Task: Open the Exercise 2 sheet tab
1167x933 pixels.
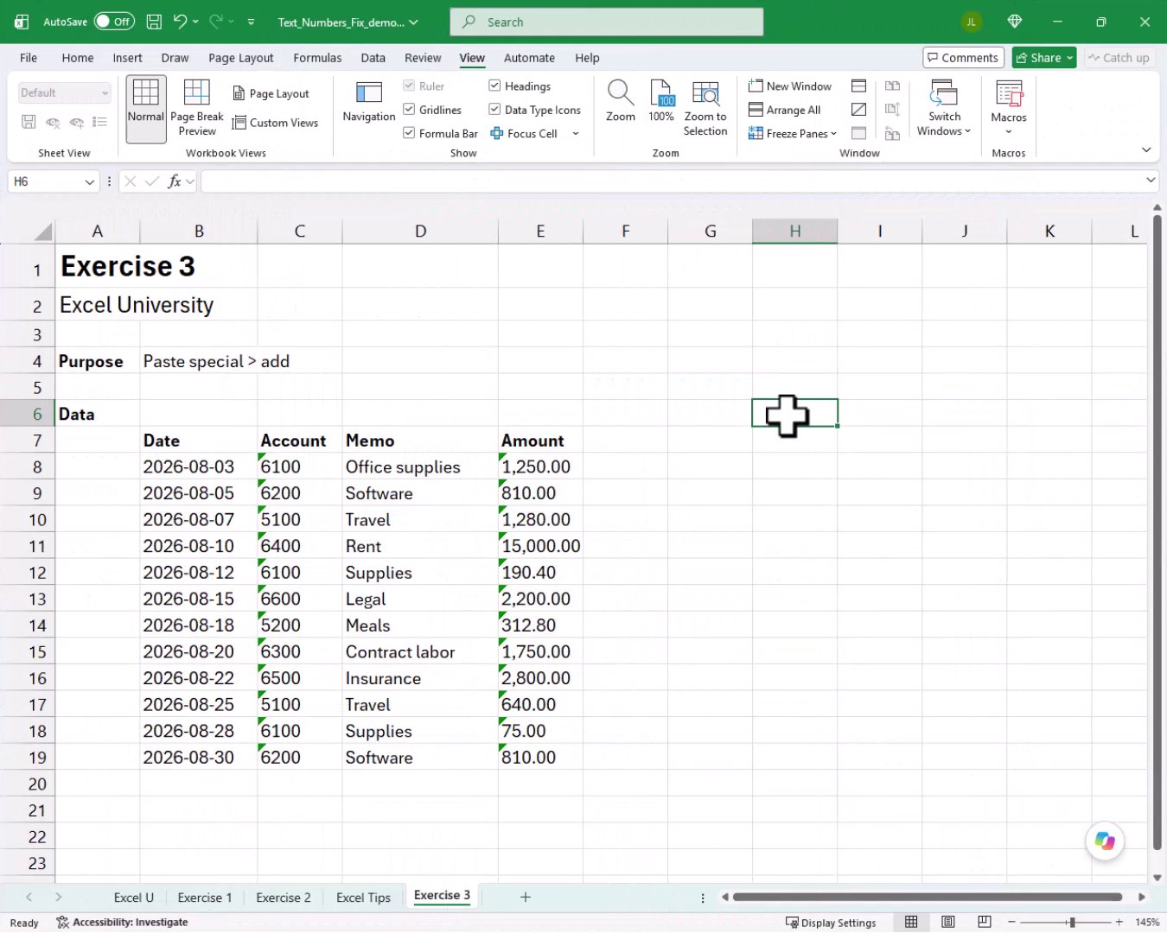Action: pyautogui.click(x=284, y=898)
